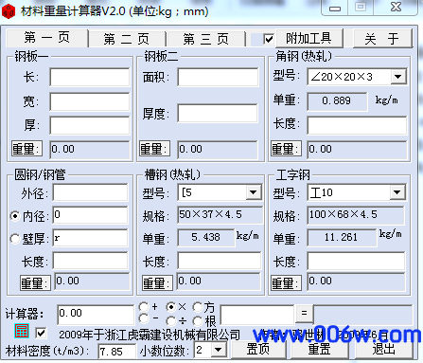Focus the 角钢 长度 input field
423x363 pixels.
click(357, 125)
